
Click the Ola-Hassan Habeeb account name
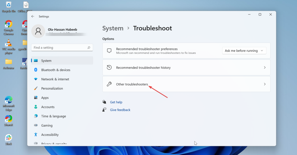tap(62, 29)
